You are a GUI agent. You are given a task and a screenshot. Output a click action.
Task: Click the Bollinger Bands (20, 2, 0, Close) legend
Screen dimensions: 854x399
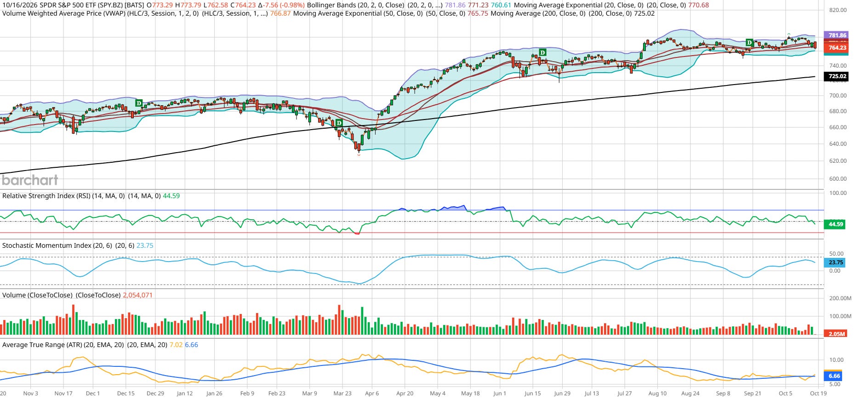click(x=356, y=5)
